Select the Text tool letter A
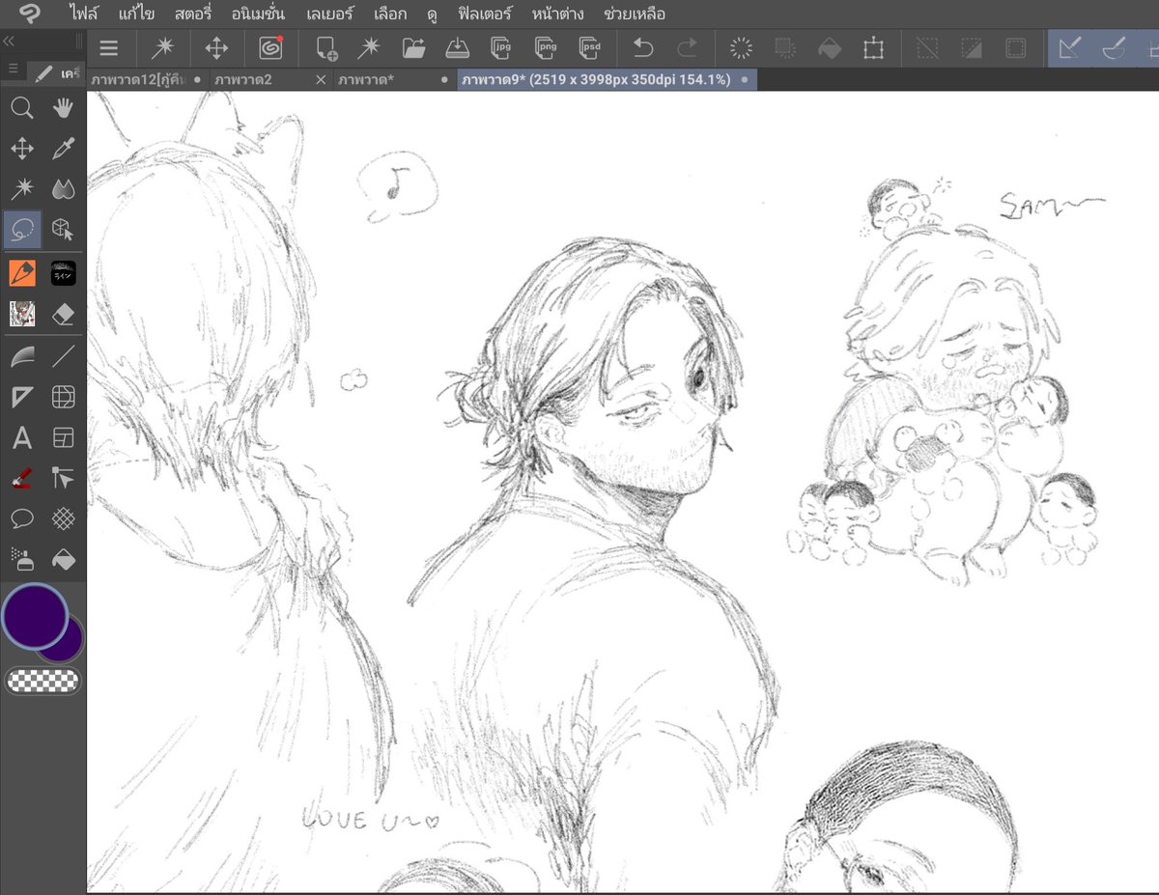This screenshot has height=895, width=1159. coord(22,438)
